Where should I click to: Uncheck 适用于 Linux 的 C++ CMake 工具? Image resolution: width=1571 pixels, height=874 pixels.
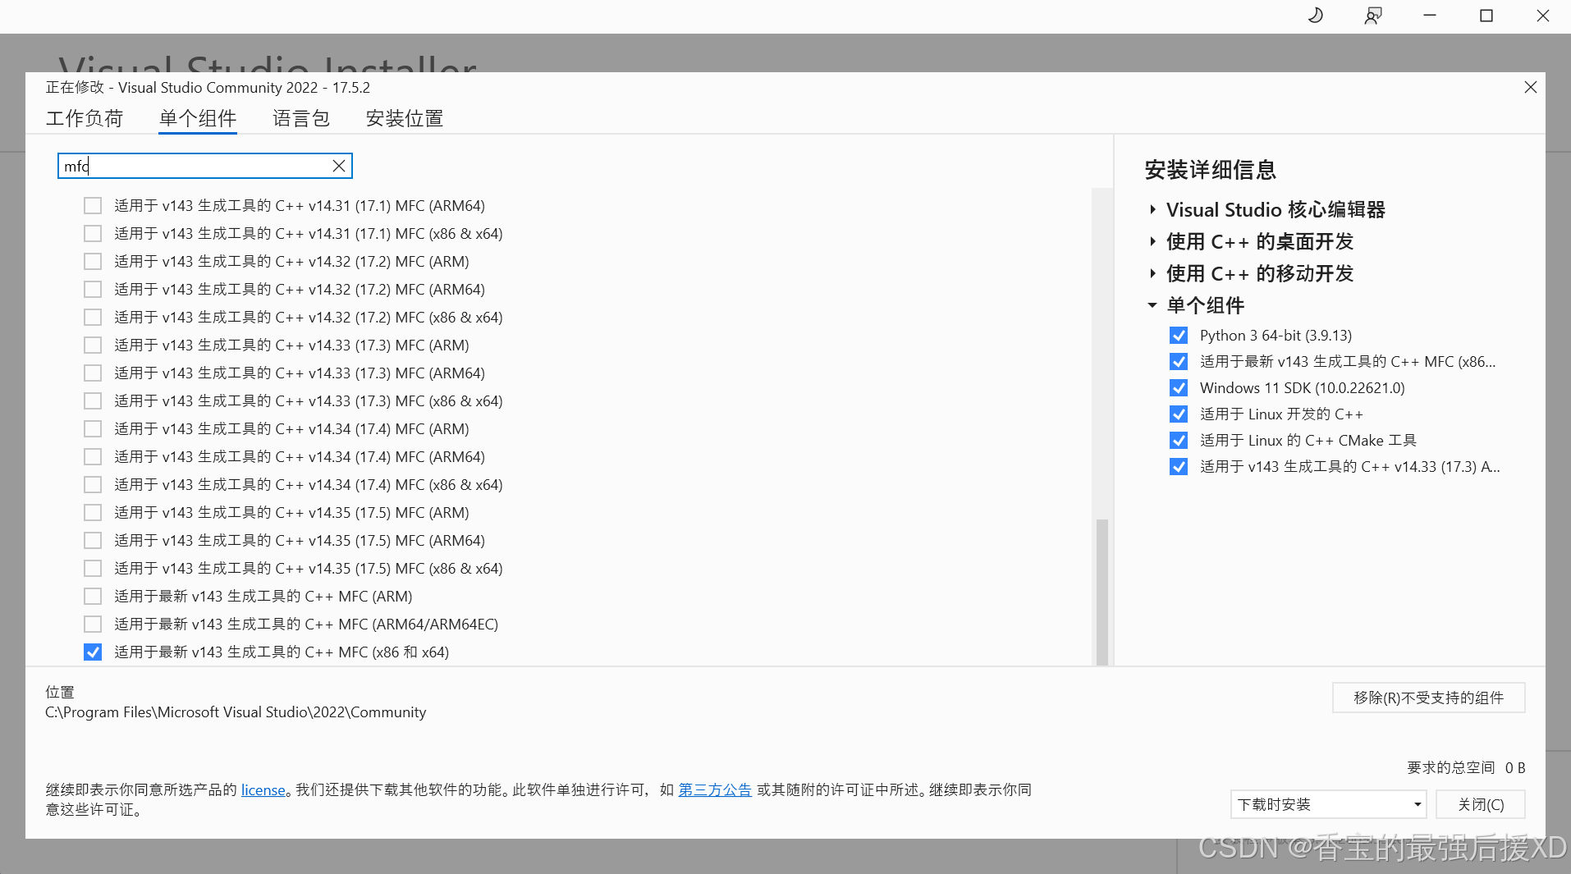(x=1179, y=441)
